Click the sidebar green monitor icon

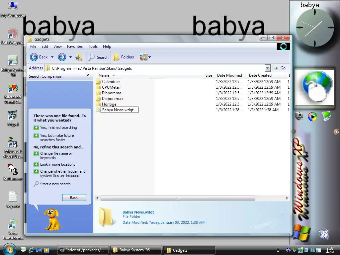tap(326, 116)
